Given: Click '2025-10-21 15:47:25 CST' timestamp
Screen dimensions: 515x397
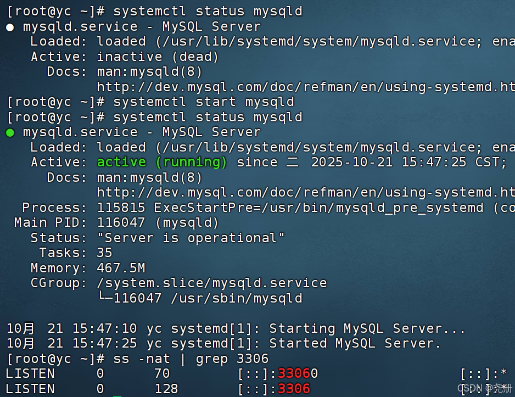Looking at the screenshot, I should coord(405,162).
